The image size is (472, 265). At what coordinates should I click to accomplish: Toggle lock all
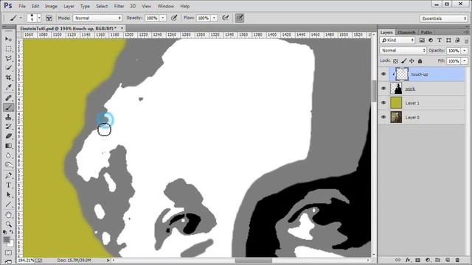(x=420, y=61)
